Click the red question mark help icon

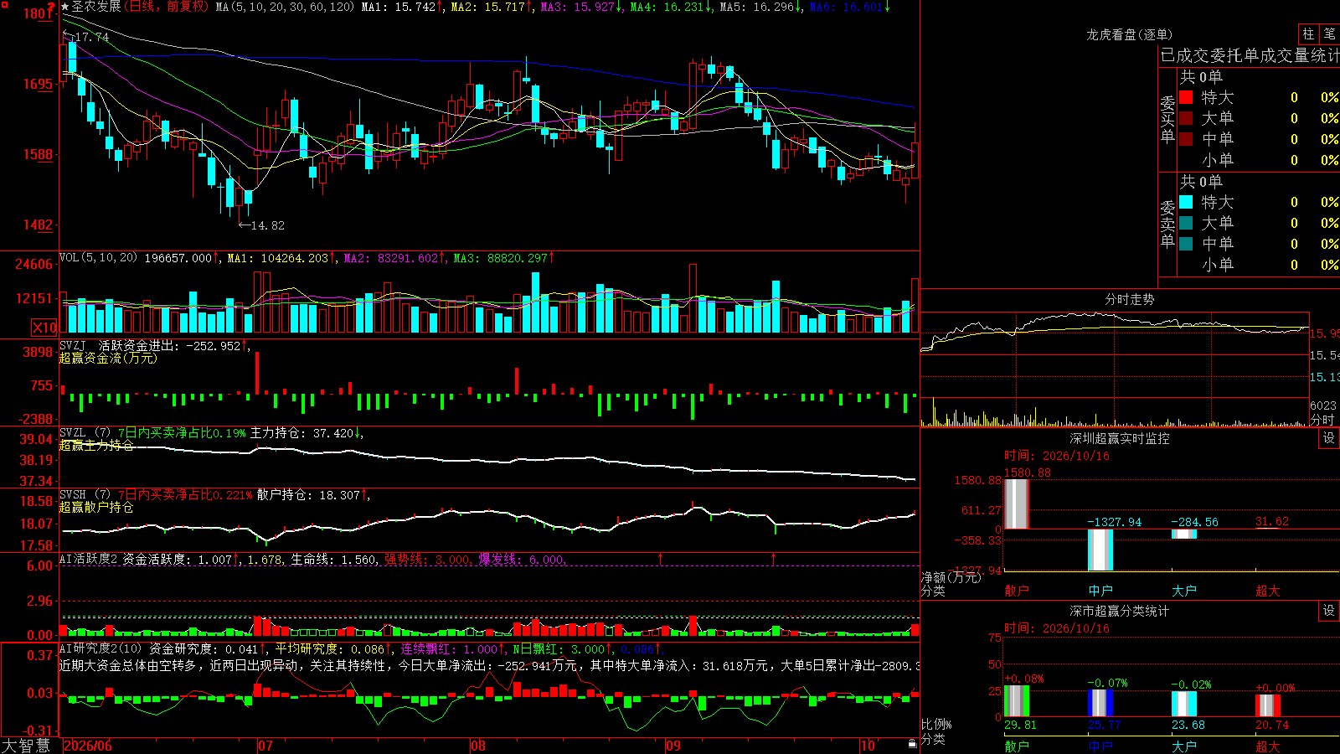click(x=52, y=7)
